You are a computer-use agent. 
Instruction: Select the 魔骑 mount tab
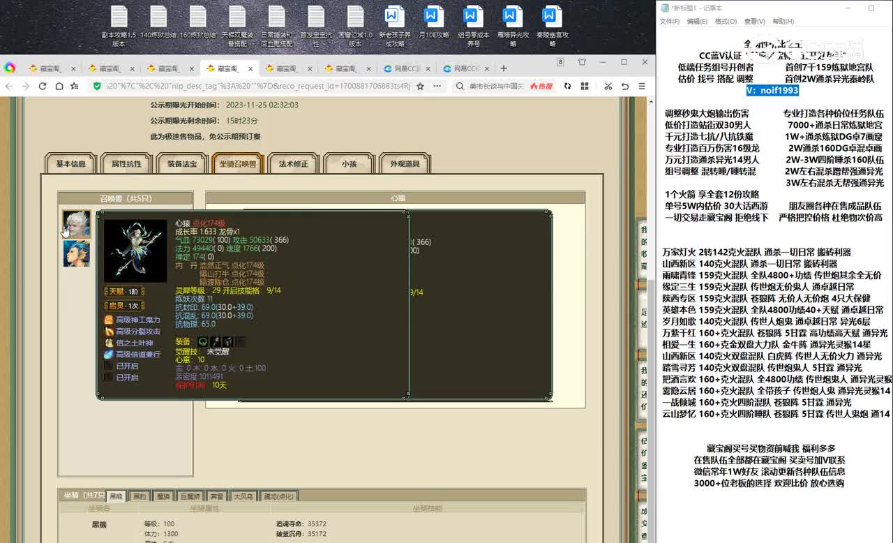[x=164, y=496]
